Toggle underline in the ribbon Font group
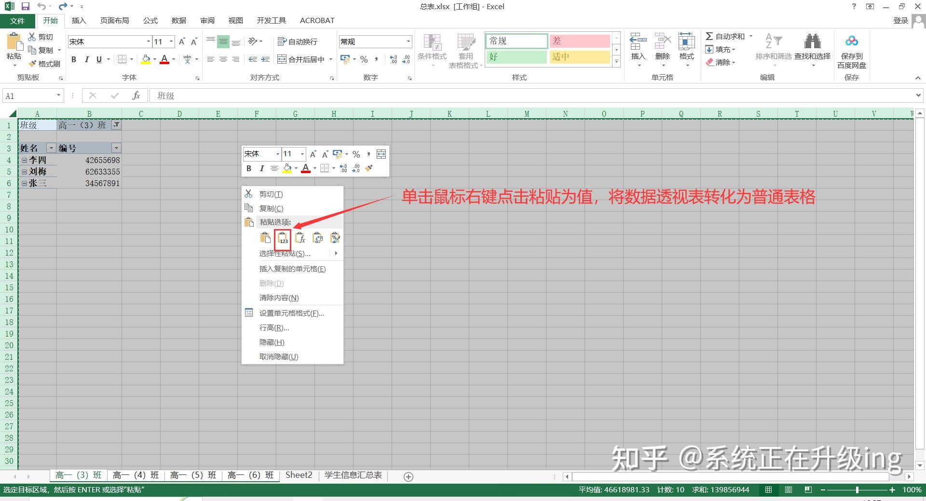Viewport: 926px width, 501px height. click(98, 59)
